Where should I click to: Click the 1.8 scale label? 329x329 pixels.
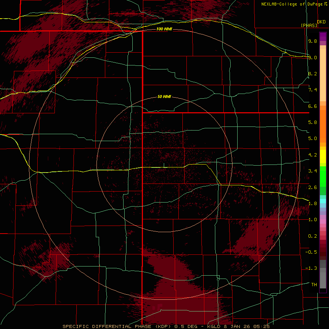pyautogui.click(x=313, y=204)
